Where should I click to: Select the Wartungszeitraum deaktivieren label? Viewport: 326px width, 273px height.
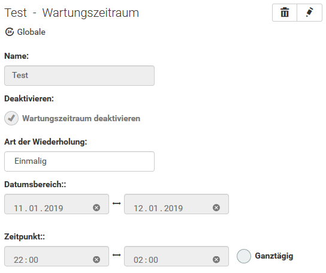81,118
